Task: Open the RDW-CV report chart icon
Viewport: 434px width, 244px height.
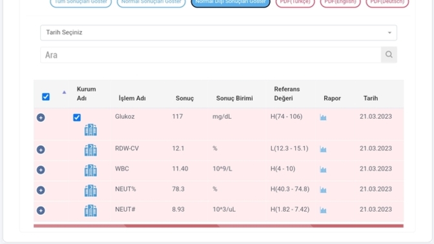Action: click(x=323, y=149)
